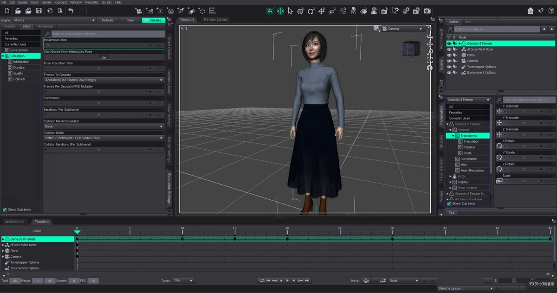Toggle visibility of Genesis 8 Female in Scene
This screenshot has width=557, height=293.
tap(449, 43)
